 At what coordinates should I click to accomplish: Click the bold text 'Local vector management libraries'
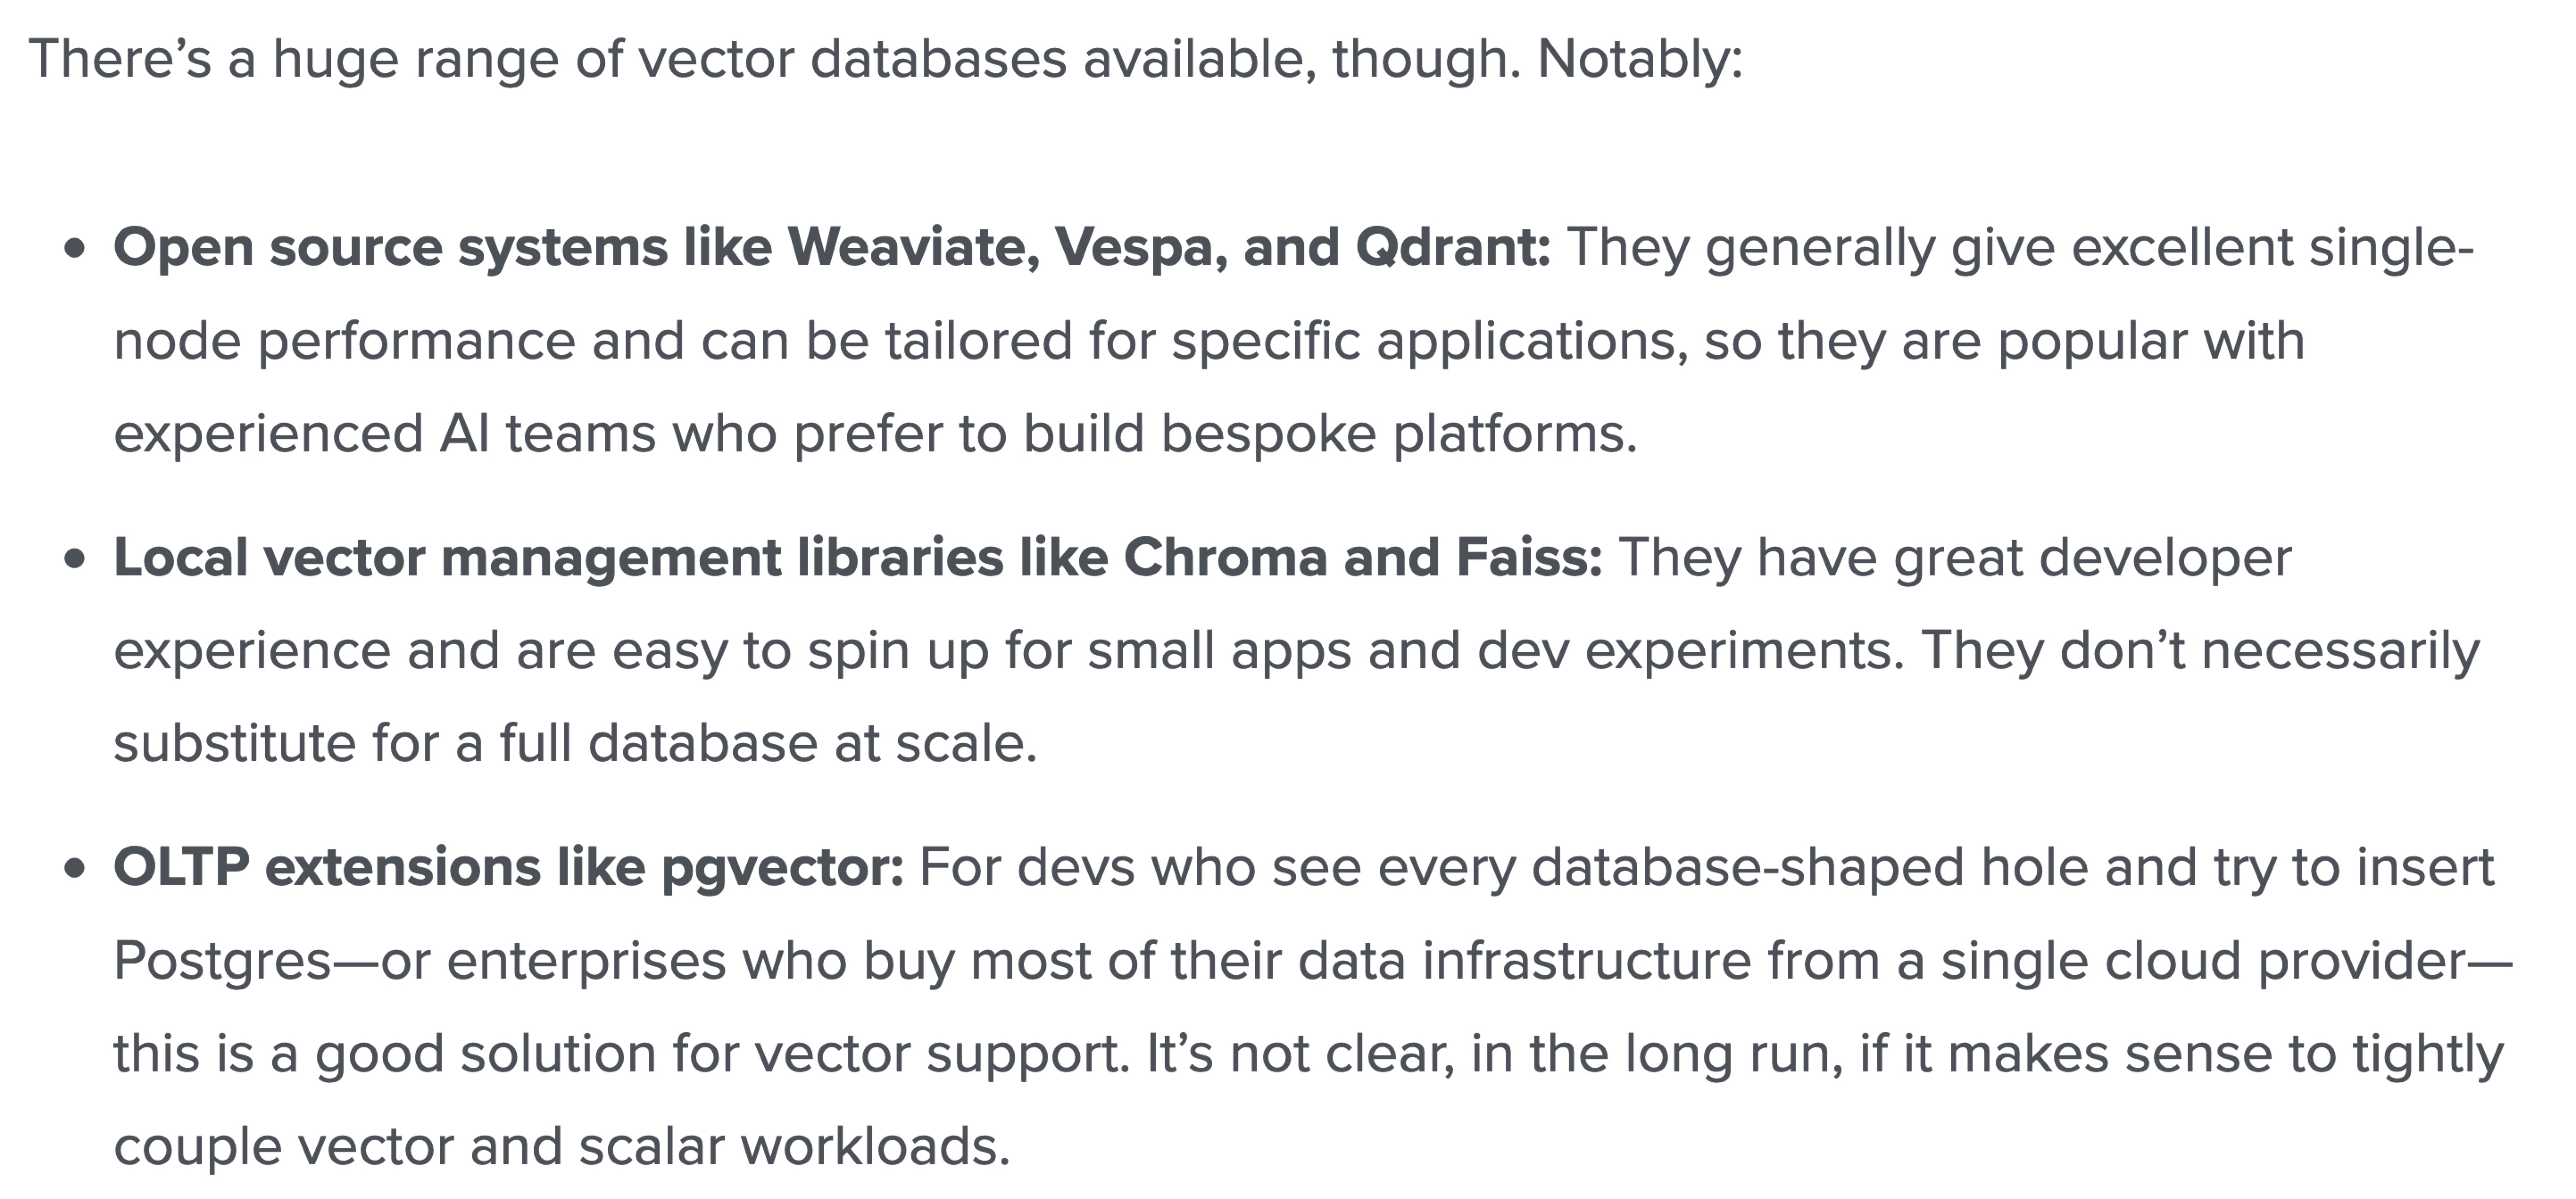click(x=558, y=557)
